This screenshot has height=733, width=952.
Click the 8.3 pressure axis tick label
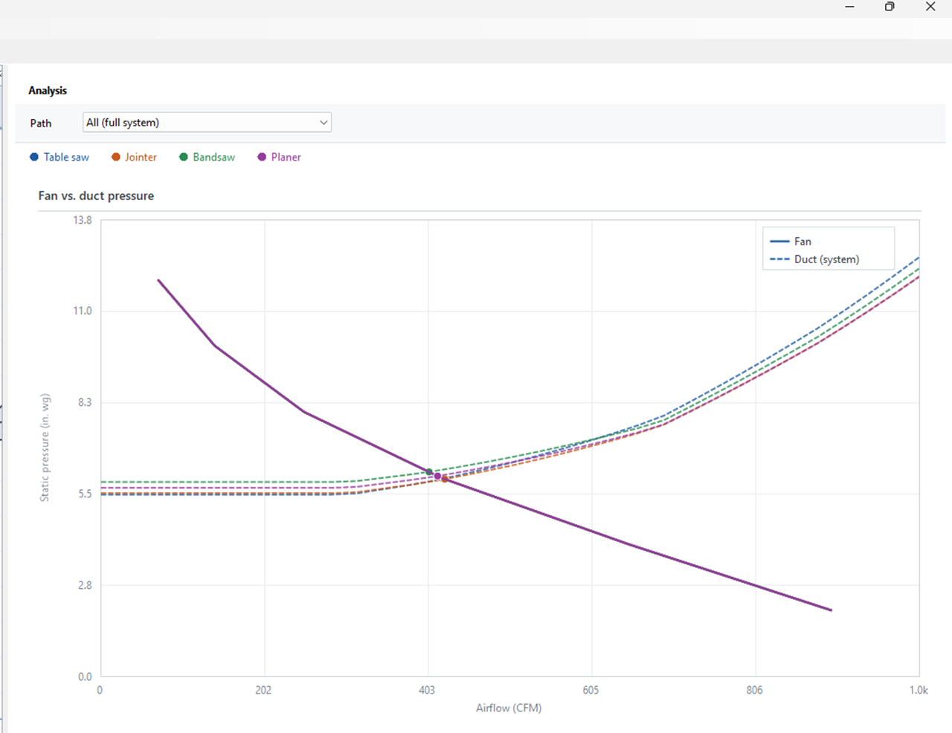[84, 403]
